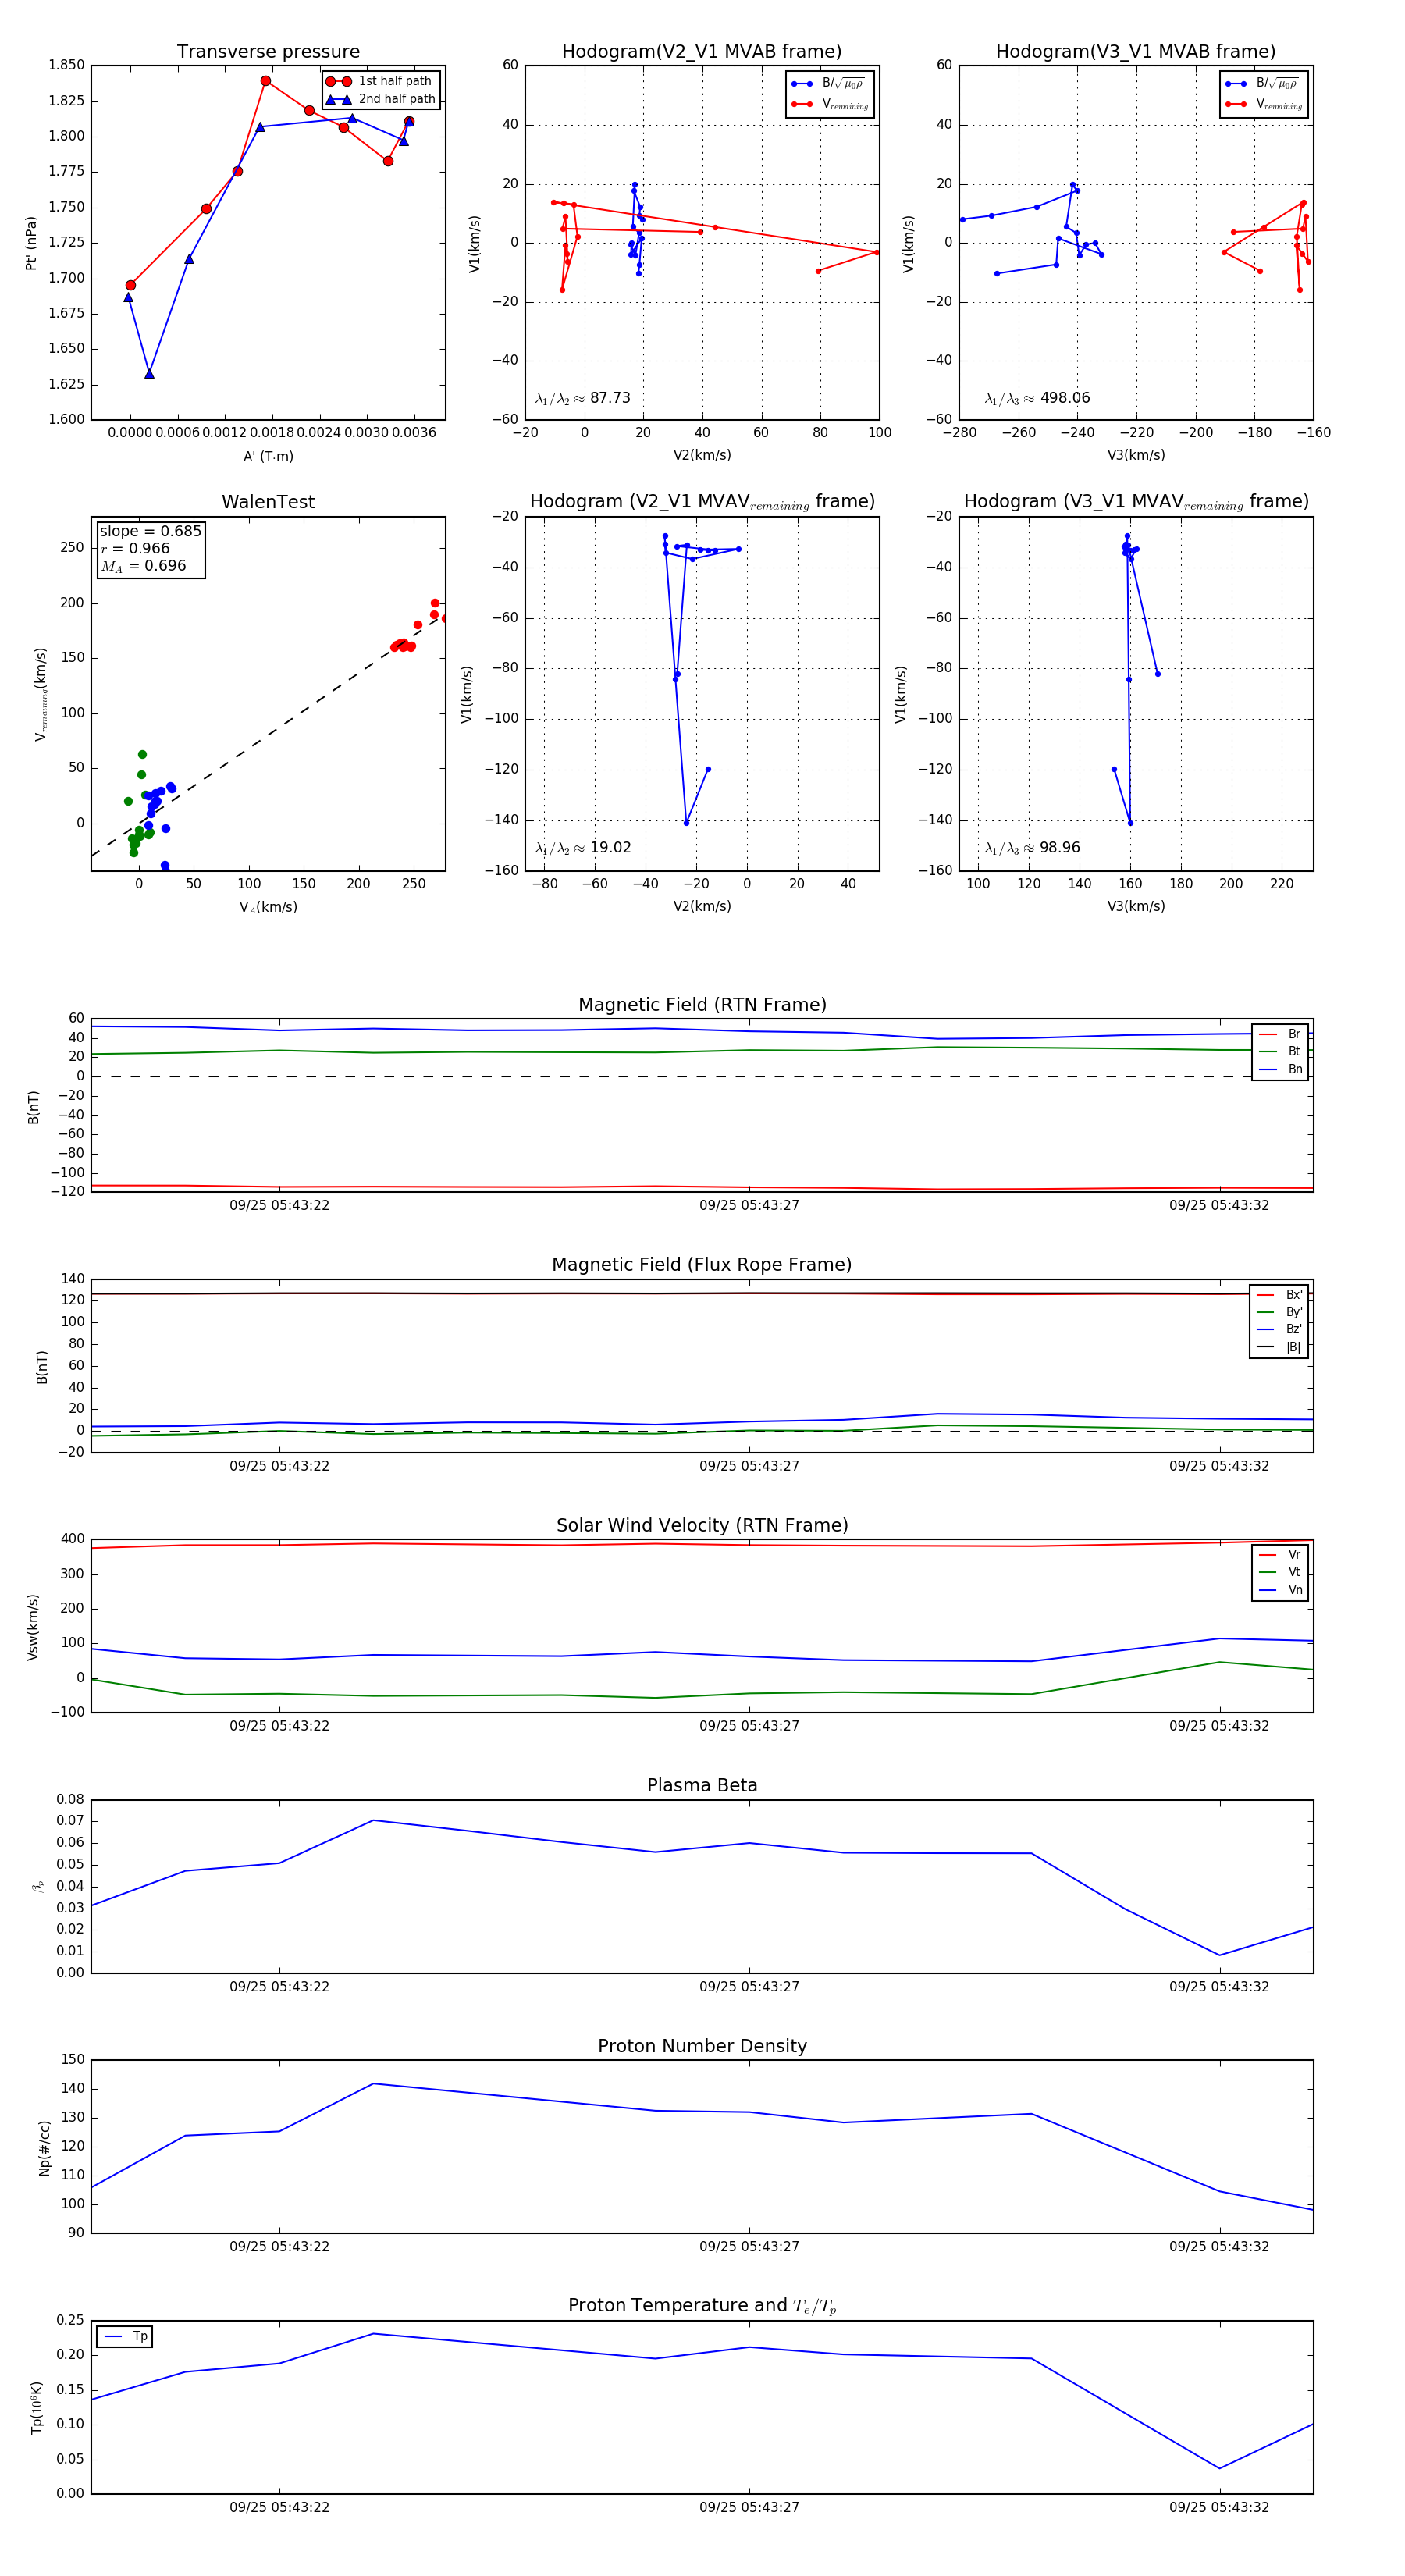This screenshot has height=2576, width=1405.
Task: Click the 'Transverse pressure' plot title
Action: (268, 52)
